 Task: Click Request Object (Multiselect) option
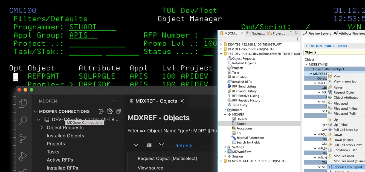(167, 158)
